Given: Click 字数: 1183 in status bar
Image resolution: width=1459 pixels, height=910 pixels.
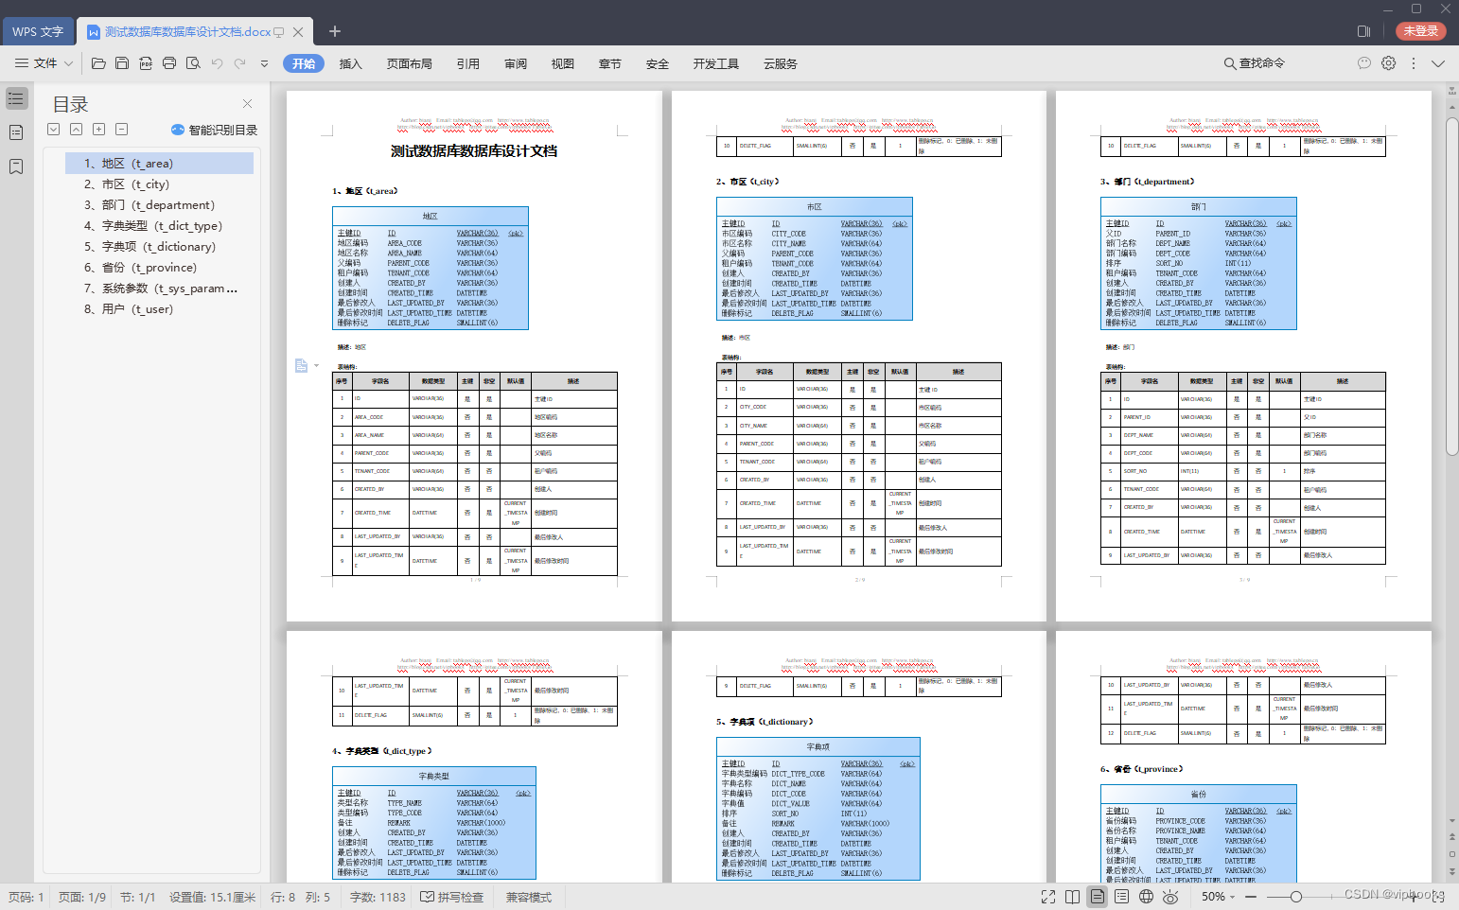Looking at the screenshot, I should (378, 897).
